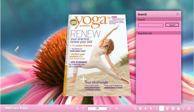The height and width of the screenshot is (112, 194).
Task: Click the highlighted active search toolbar button
Action: point(161,108)
